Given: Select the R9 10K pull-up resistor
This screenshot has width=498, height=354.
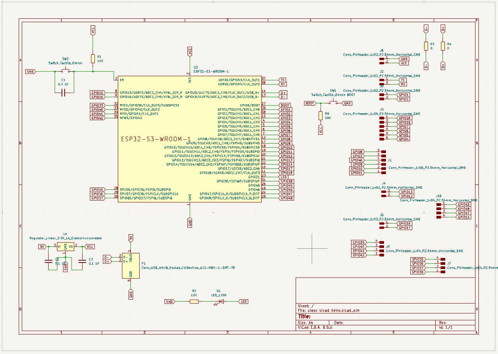Looking at the screenshot, I should tap(321, 116).
